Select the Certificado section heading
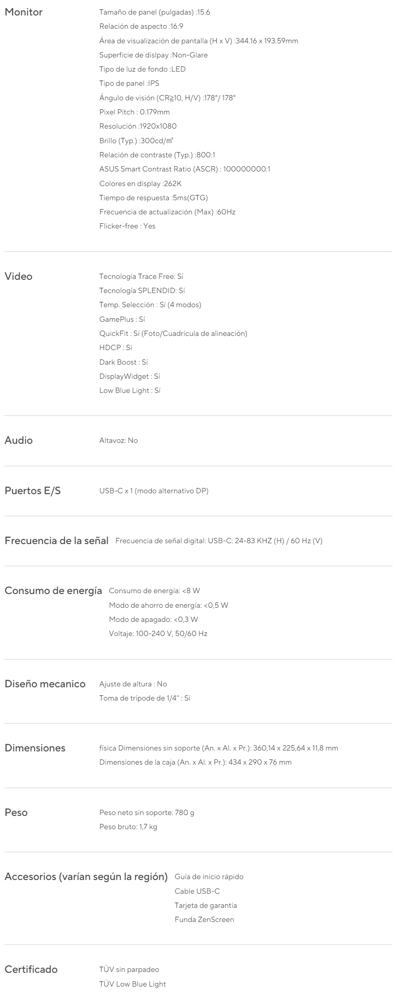Viewport: 397px width, 1002px height. coord(31,970)
